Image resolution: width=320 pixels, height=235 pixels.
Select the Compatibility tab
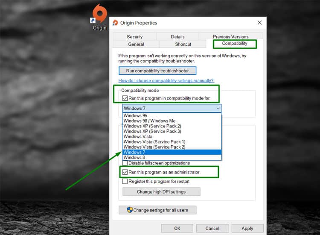(235, 44)
